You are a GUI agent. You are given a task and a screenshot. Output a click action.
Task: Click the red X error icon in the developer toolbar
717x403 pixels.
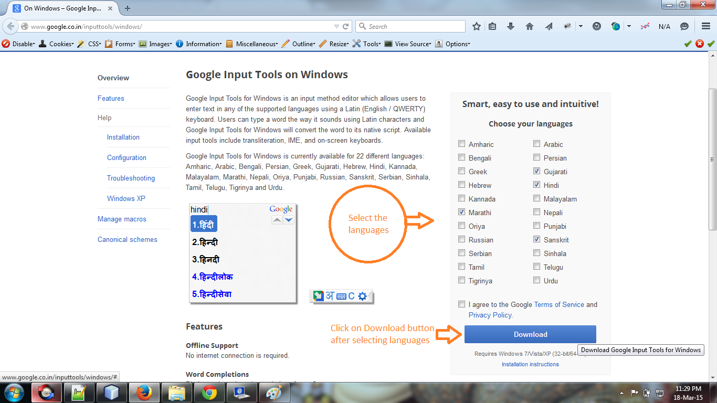point(700,44)
